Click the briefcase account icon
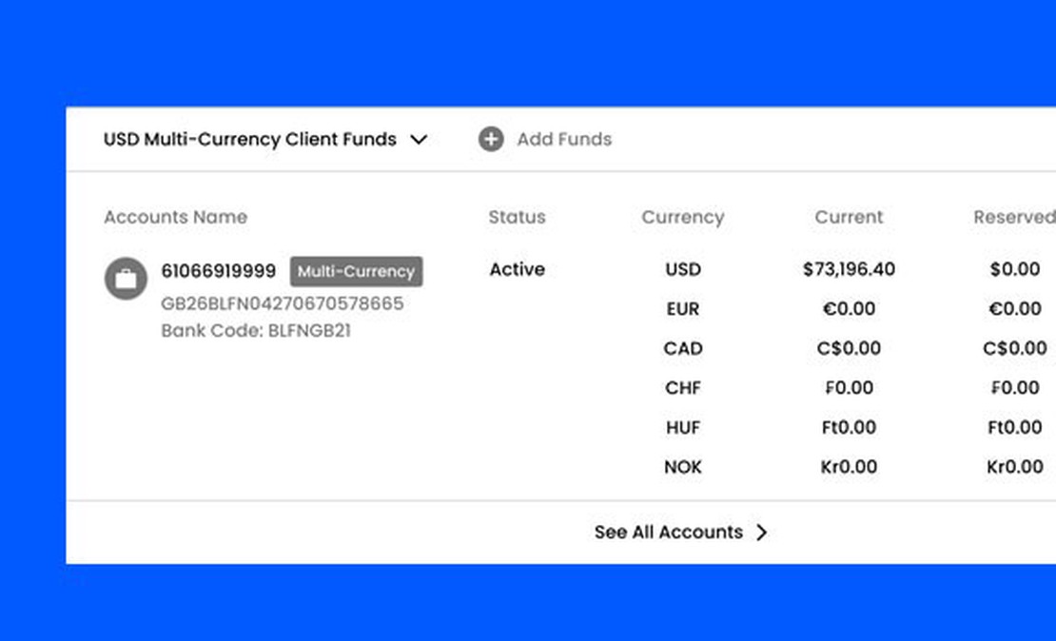This screenshot has height=641, width=1056. click(x=126, y=279)
